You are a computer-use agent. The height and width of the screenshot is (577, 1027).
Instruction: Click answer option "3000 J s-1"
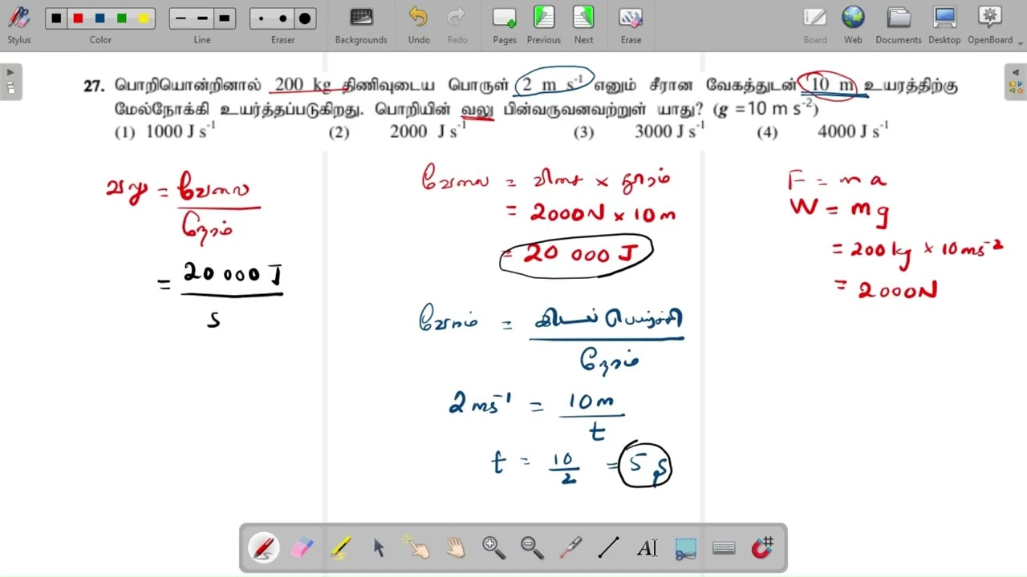(x=670, y=131)
